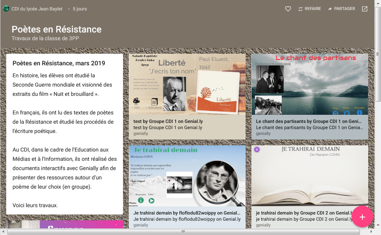
Task: Open the CDI du lycée Jean Baylet profile
Action: coord(37,9)
